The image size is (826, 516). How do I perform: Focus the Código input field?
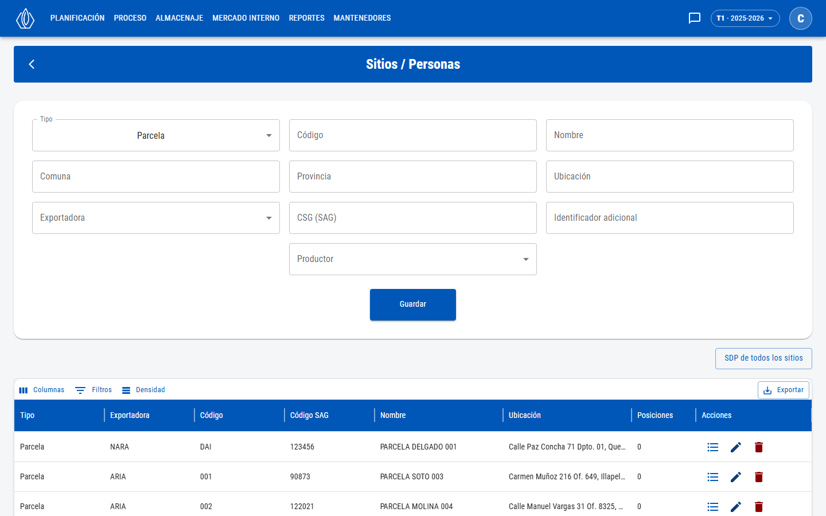(x=413, y=135)
